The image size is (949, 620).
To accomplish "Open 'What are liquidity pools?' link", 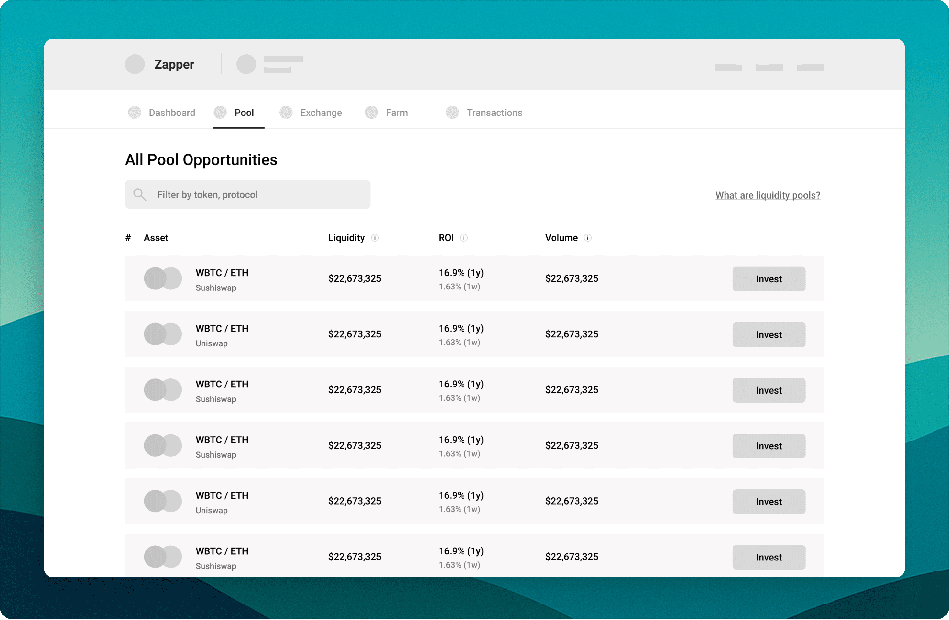I will (x=767, y=195).
